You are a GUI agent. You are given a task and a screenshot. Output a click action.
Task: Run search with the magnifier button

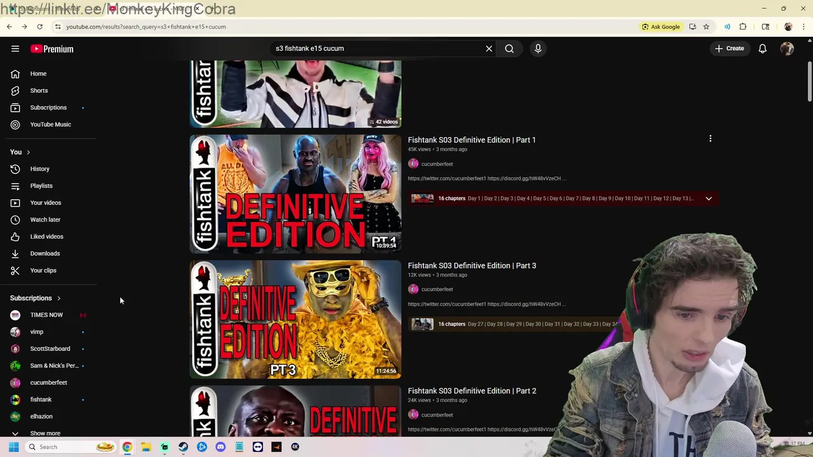509,48
